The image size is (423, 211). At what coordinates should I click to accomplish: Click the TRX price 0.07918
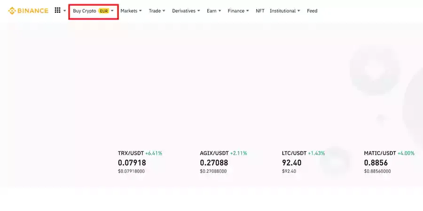pos(132,163)
